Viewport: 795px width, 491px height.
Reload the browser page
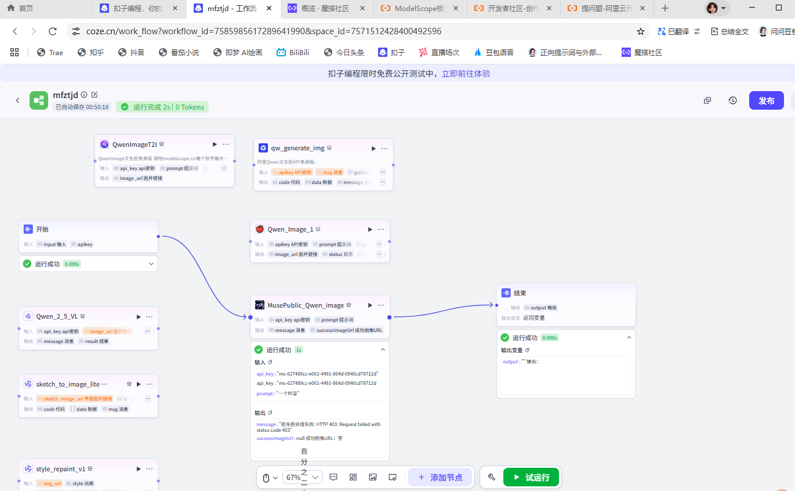coord(53,31)
